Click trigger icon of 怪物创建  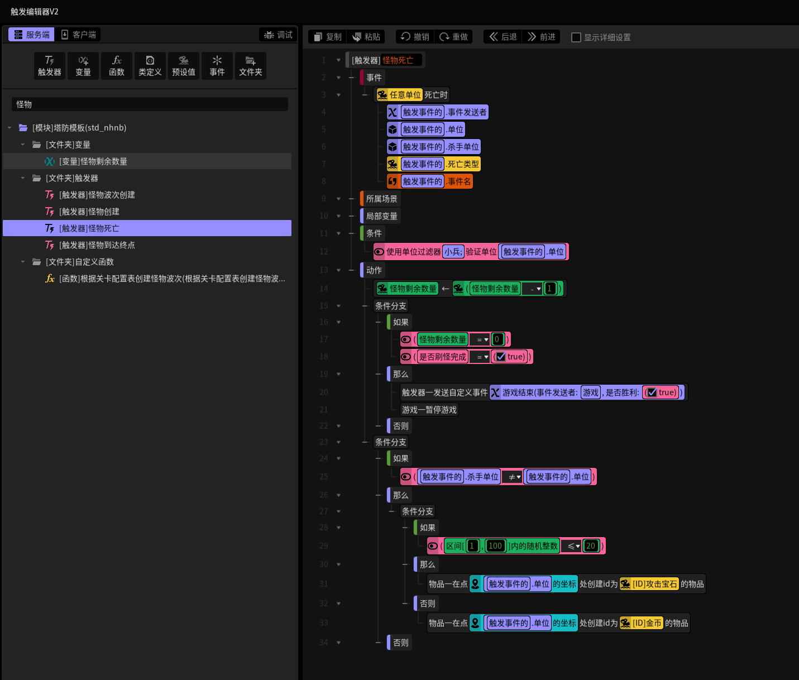pos(50,212)
